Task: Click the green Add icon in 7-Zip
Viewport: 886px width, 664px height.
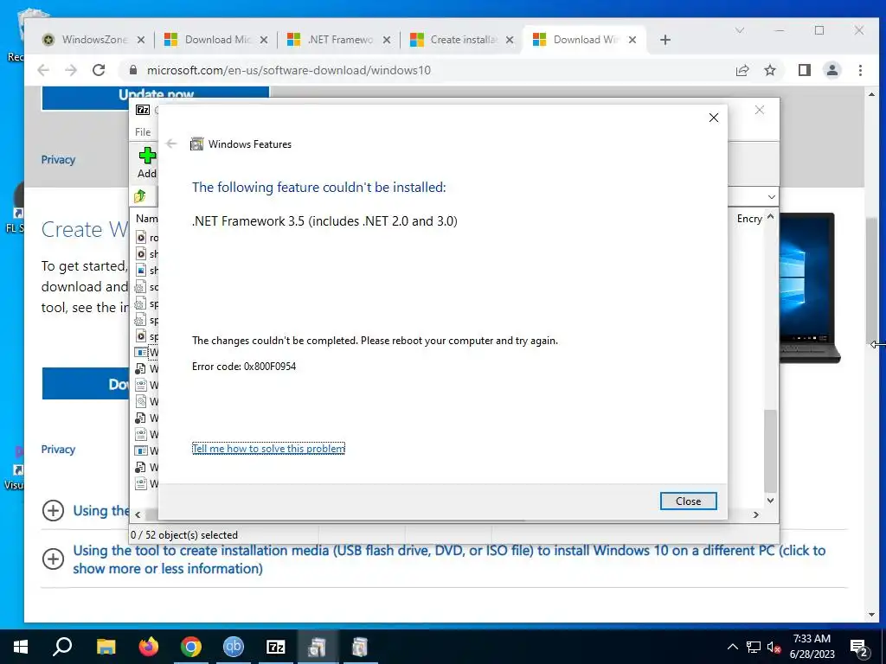Action: tap(147, 156)
